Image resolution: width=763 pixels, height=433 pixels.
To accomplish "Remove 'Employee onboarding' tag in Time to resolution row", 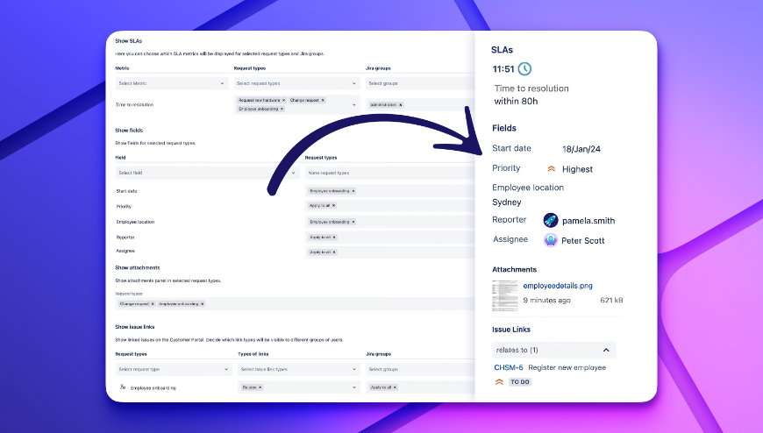I will (282, 109).
